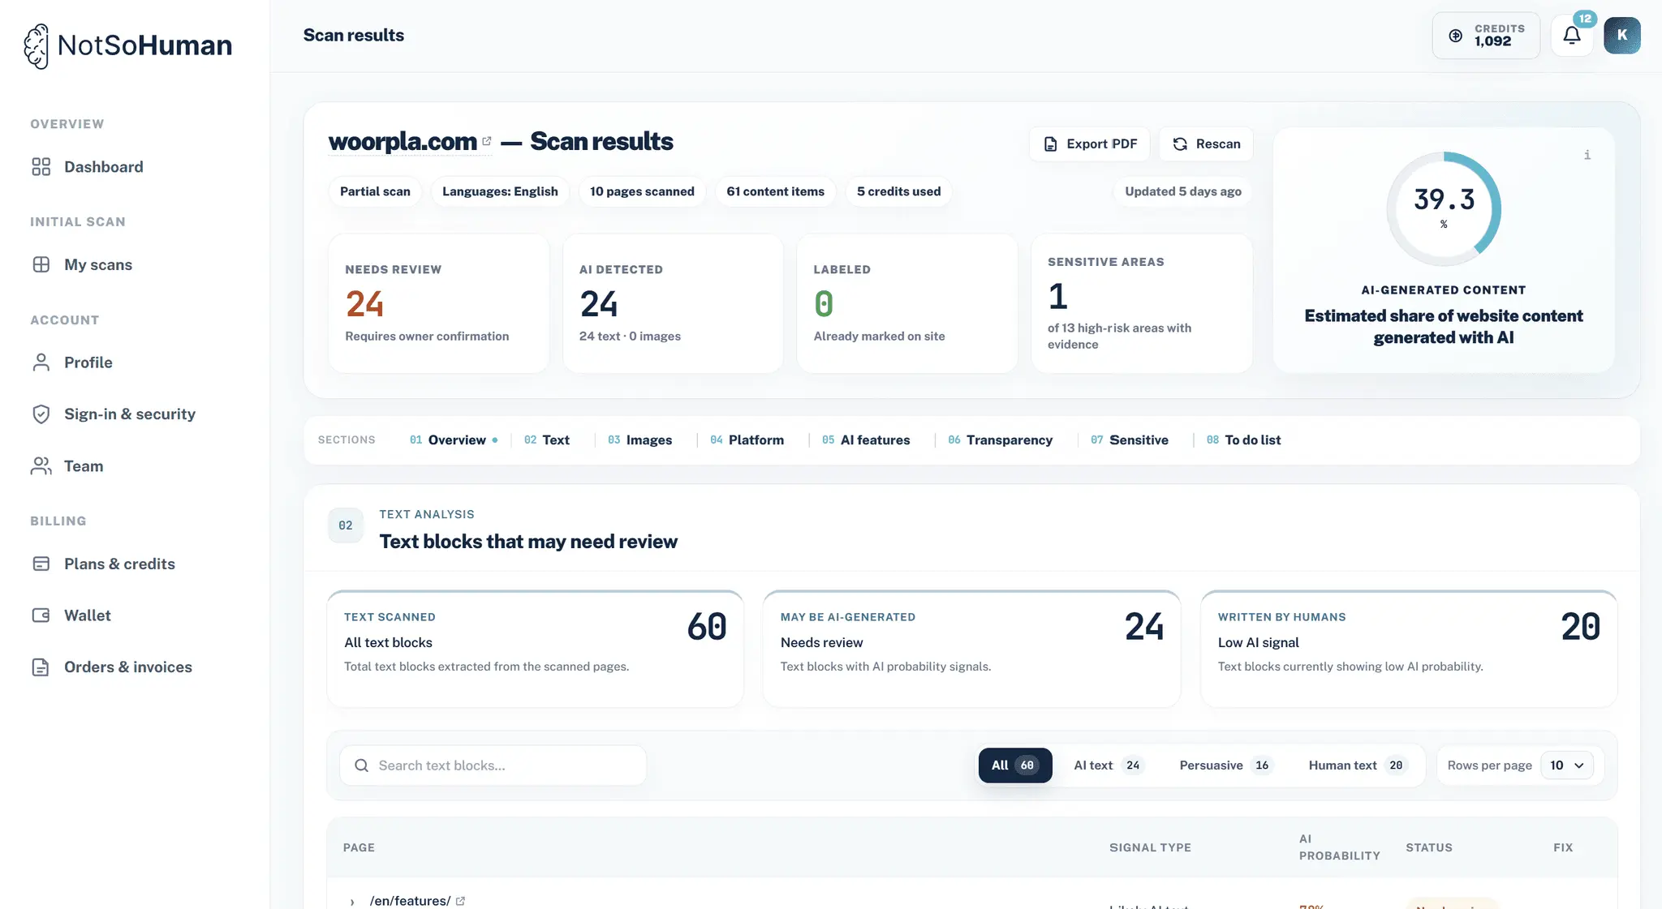Click the credits coin icon in header

(1456, 36)
